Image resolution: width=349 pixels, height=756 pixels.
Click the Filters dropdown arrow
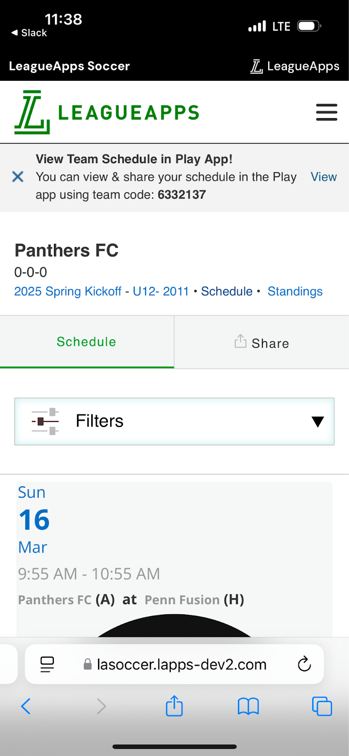318,421
